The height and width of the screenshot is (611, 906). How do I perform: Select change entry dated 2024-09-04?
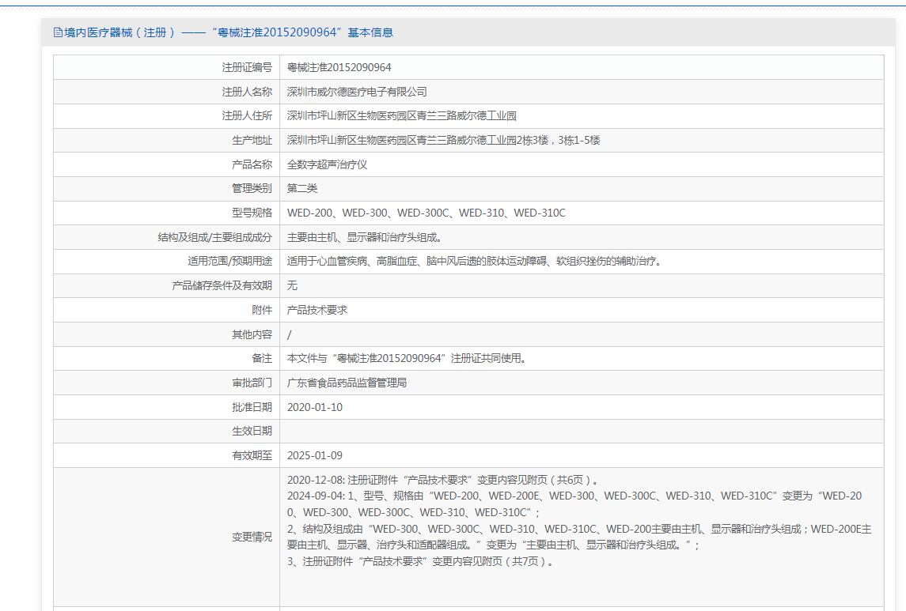pyautogui.click(x=574, y=504)
